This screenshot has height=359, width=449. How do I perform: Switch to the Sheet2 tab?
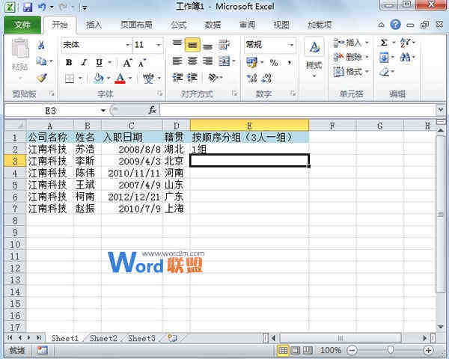[x=103, y=338]
